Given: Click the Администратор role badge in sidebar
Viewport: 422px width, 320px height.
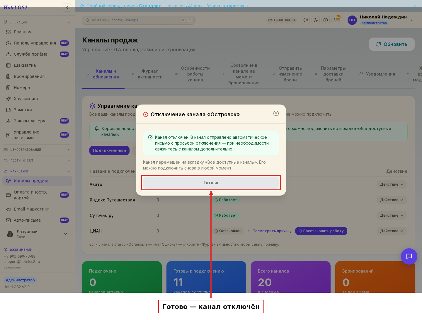Looking at the screenshot, I should 20,280.
